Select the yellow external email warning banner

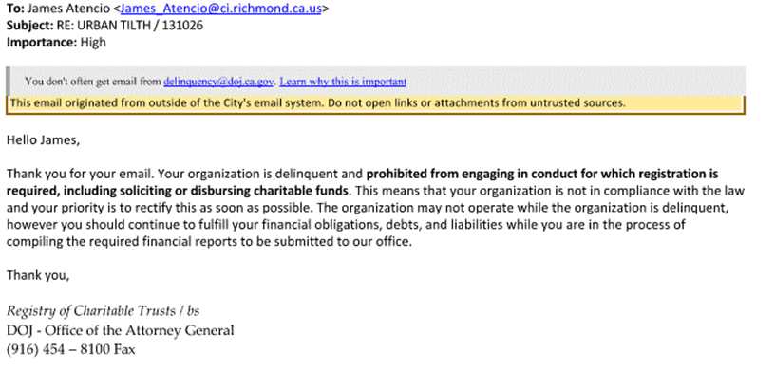(x=375, y=104)
